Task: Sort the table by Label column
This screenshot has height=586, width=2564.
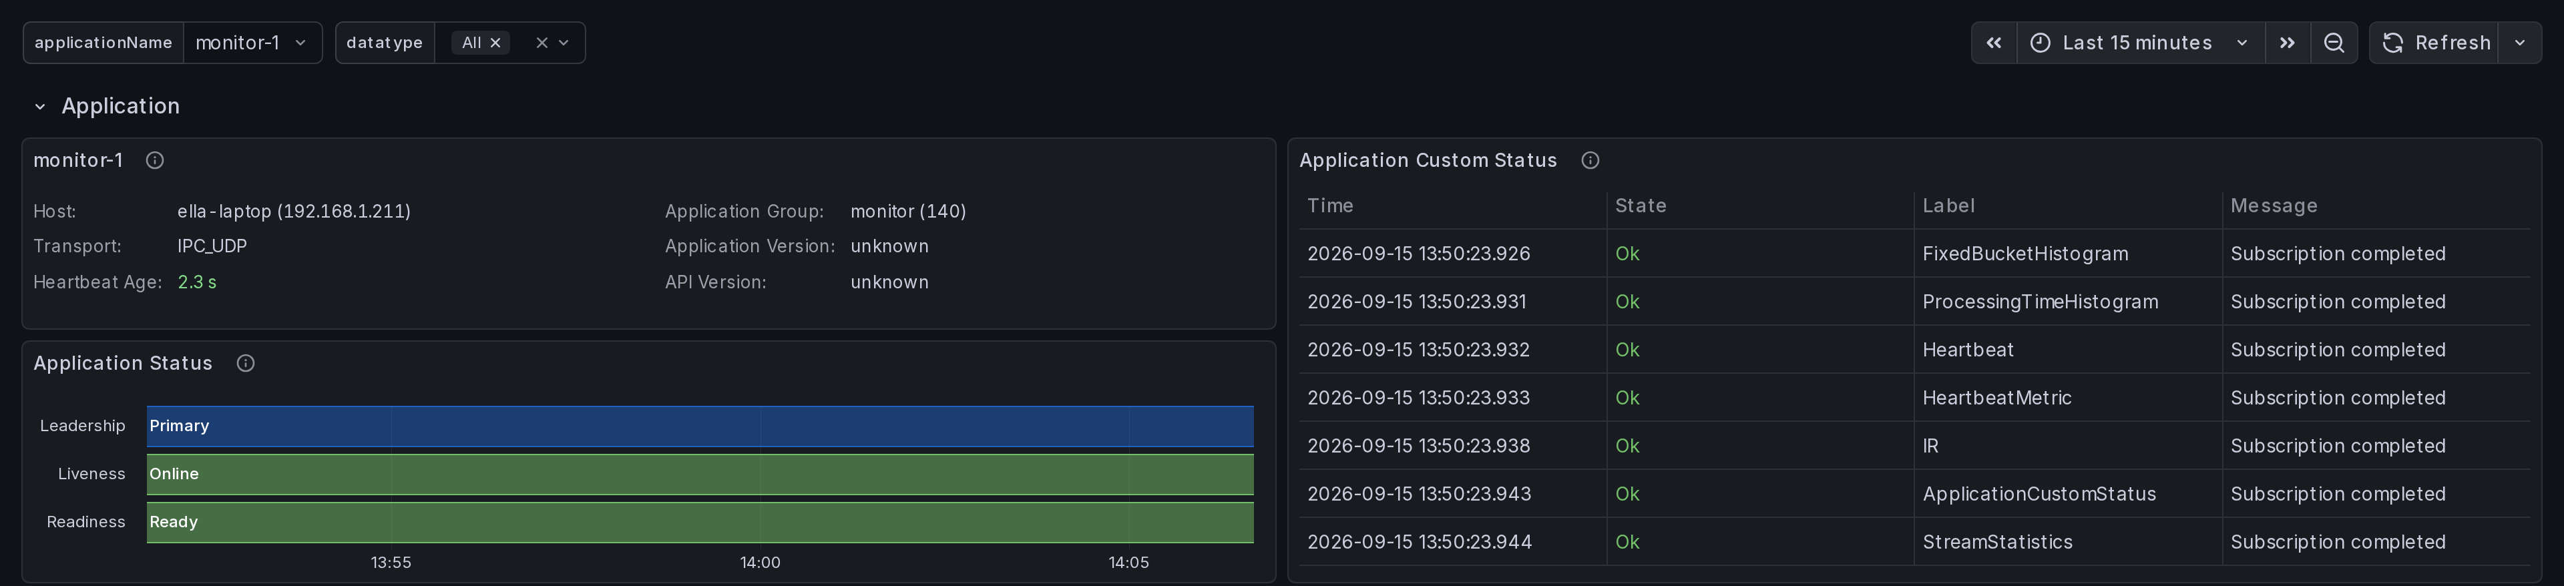Action: (1949, 206)
